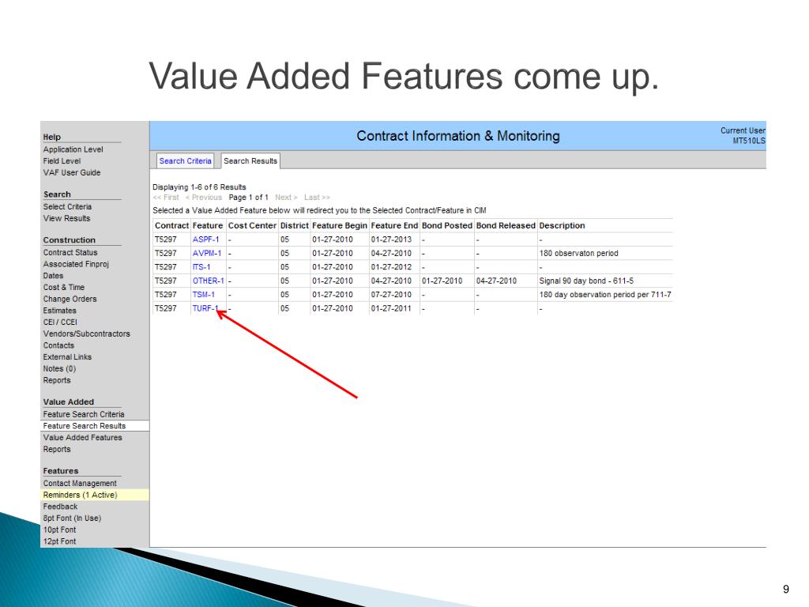Open Feedback in sidebar
809x607 pixels.
pyautogui.click(x=60, y=507)
